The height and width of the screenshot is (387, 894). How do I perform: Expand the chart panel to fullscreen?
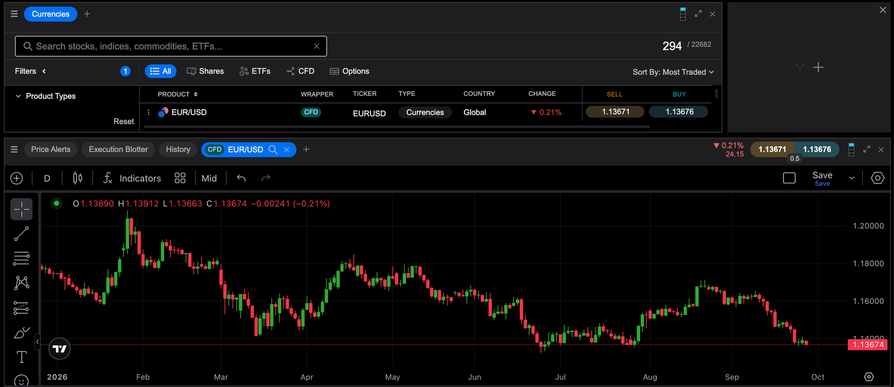pyautogui.click(x=867, y=149)
